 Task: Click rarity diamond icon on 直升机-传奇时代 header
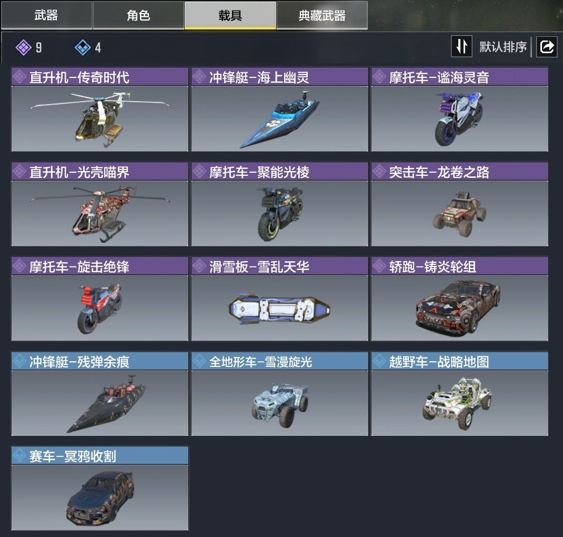(19, 76)
